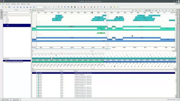
Task: Toggle the vertical 1: Project sidebar tab
Action: point(1,14)
